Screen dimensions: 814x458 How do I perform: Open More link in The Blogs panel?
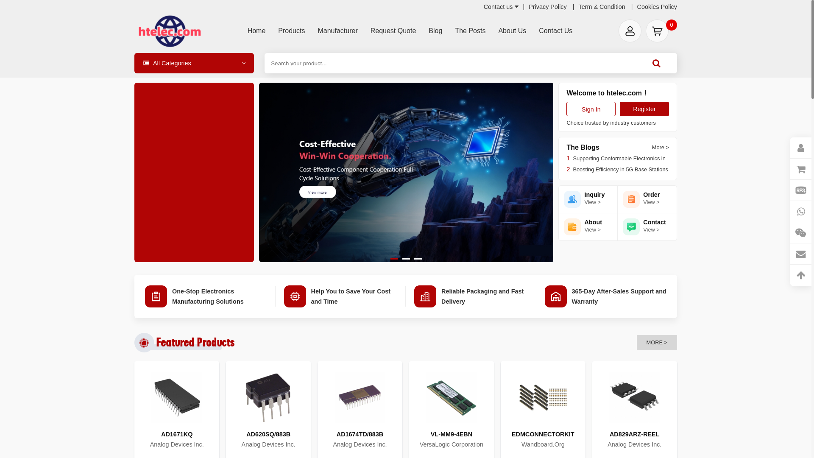660,148
